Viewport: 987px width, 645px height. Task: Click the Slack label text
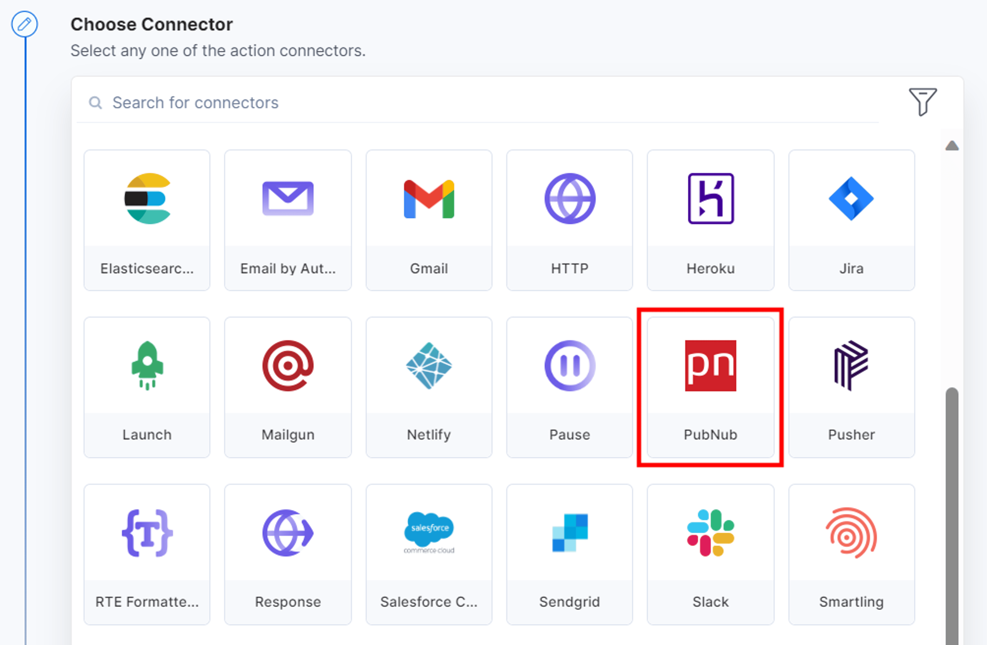pos(711,602)
